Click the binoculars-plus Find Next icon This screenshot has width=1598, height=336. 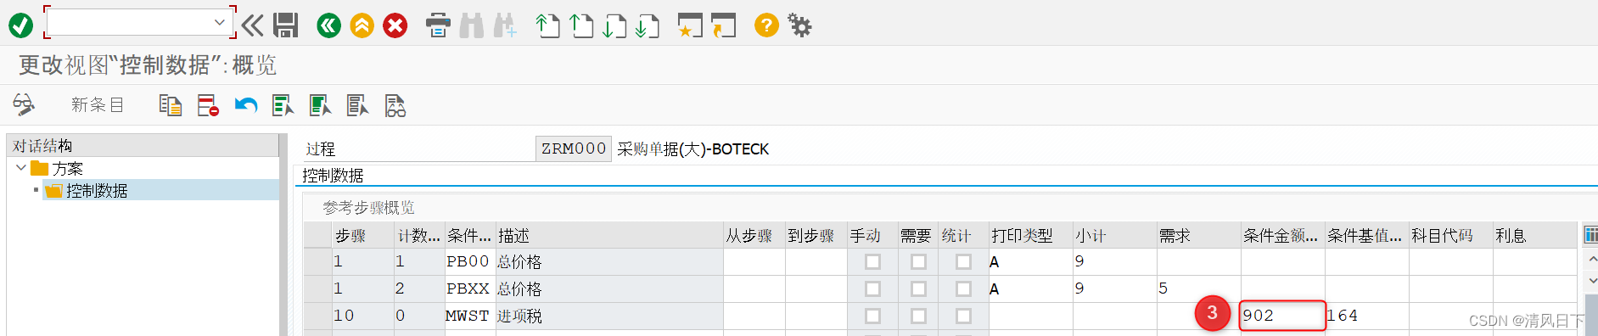[505, 25]
